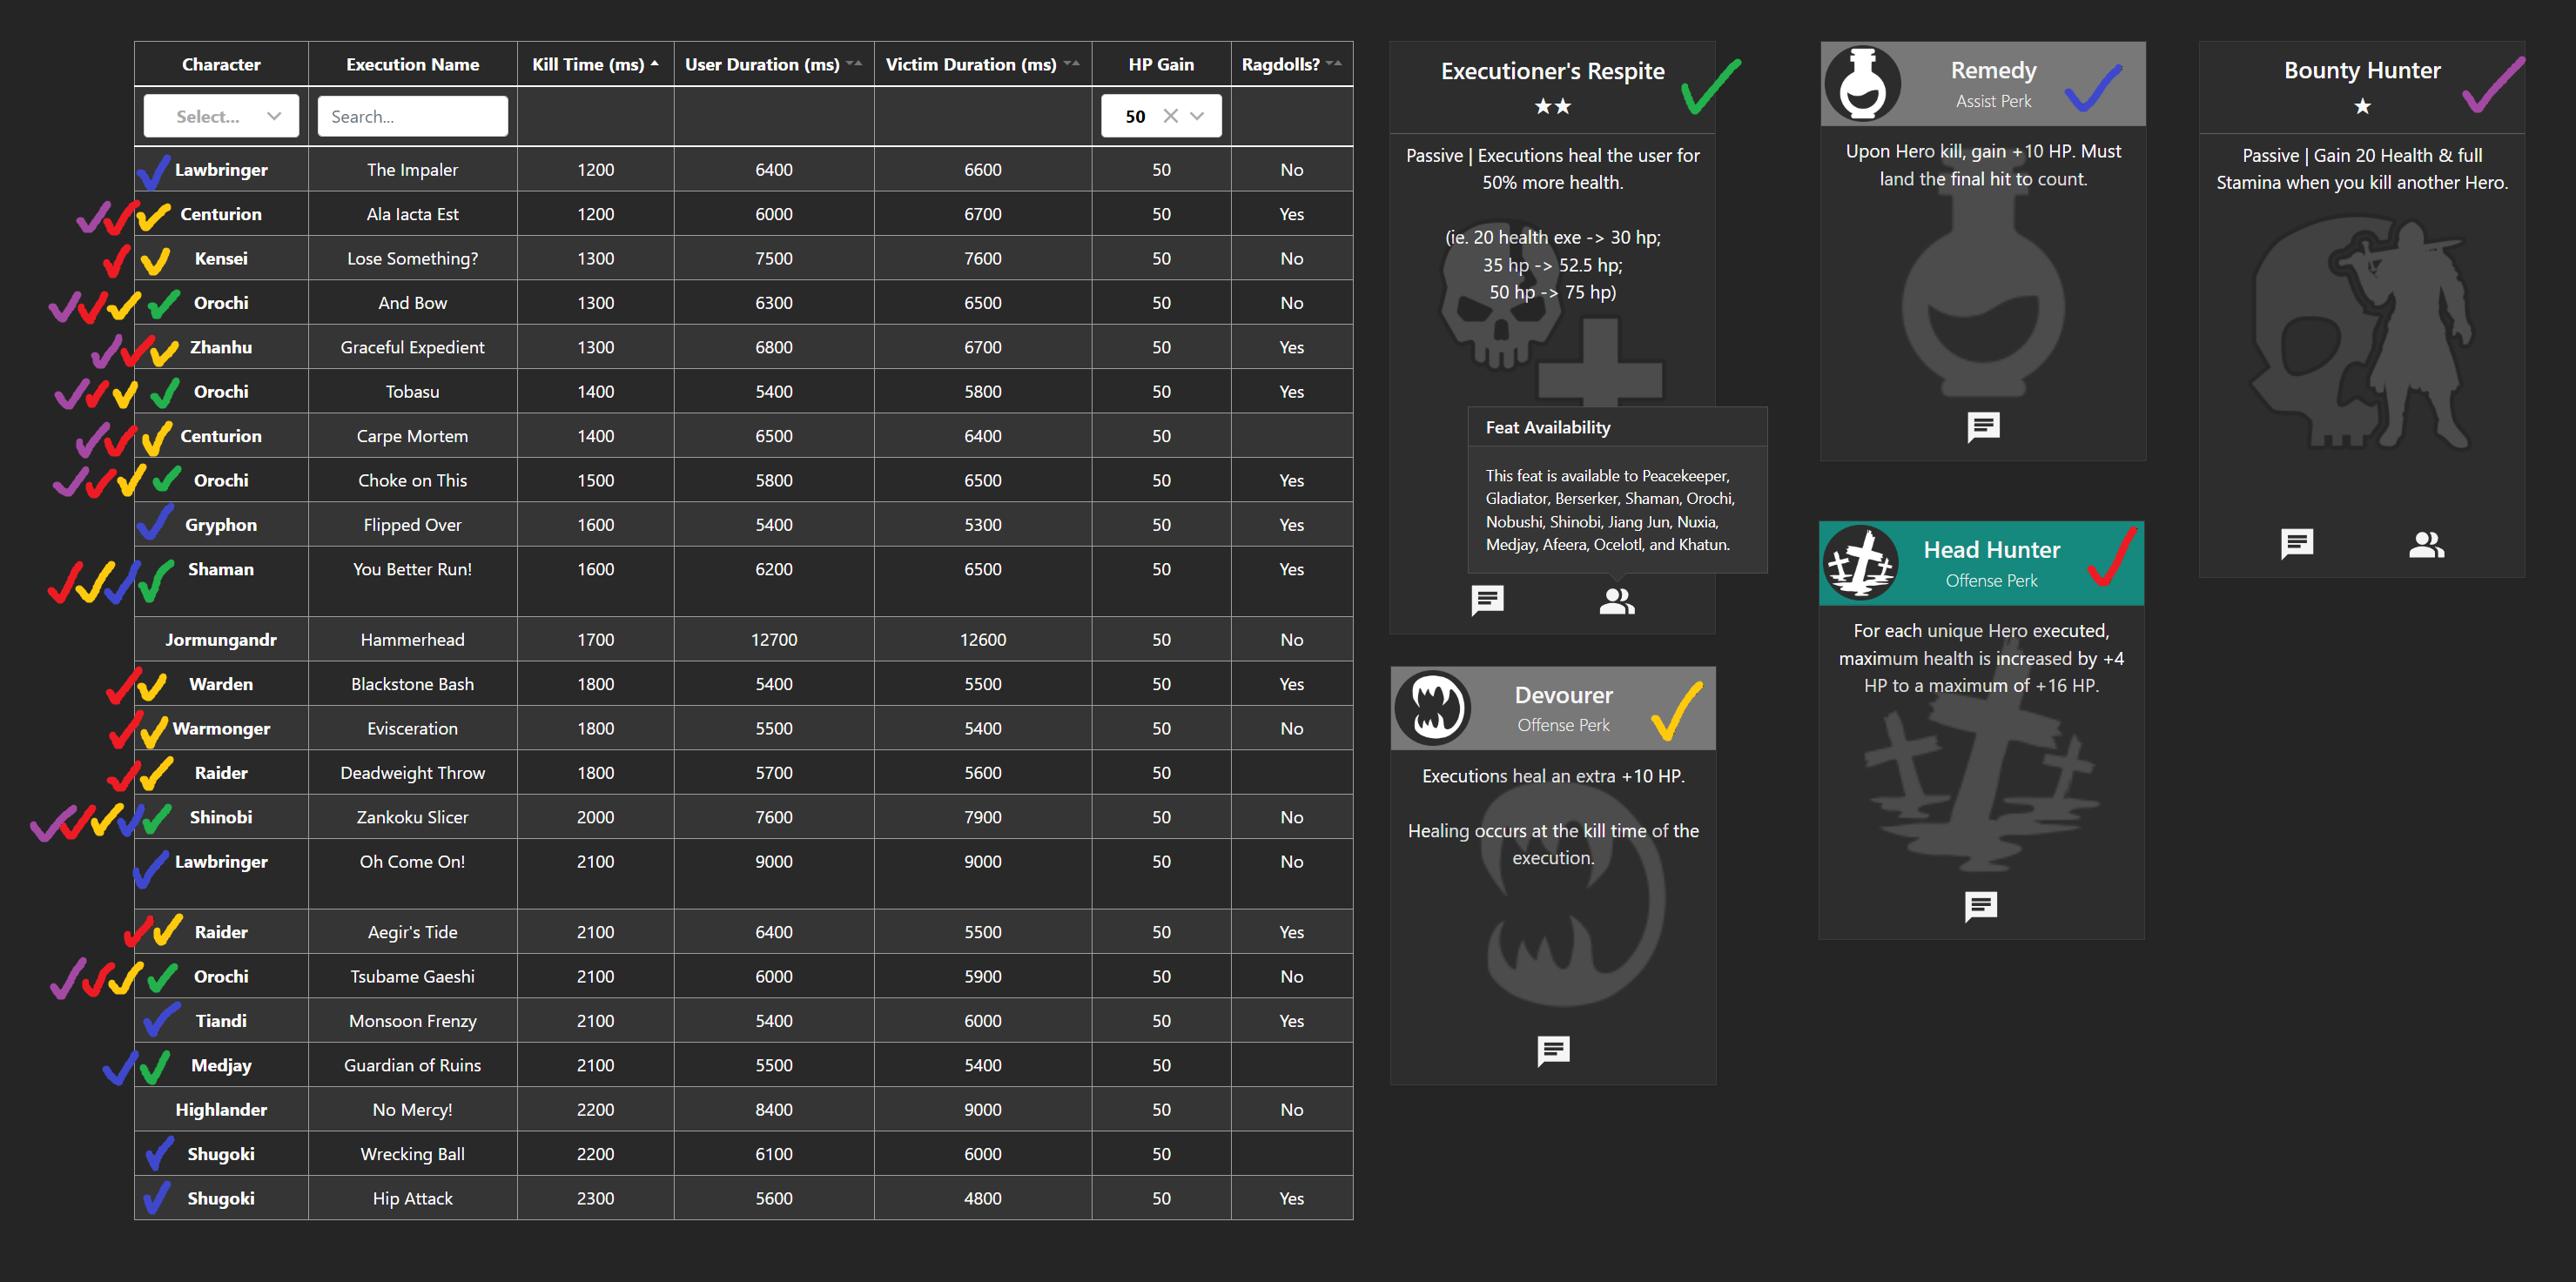Expand the HP Gain filter dropdown arrow
Image resolution: width=2576 pixels, height=1282 pixels.
(1198, 116)
